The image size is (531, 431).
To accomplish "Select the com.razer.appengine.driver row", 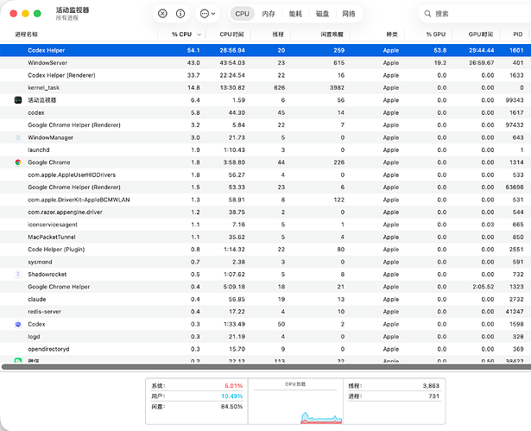I will point(266,212).
